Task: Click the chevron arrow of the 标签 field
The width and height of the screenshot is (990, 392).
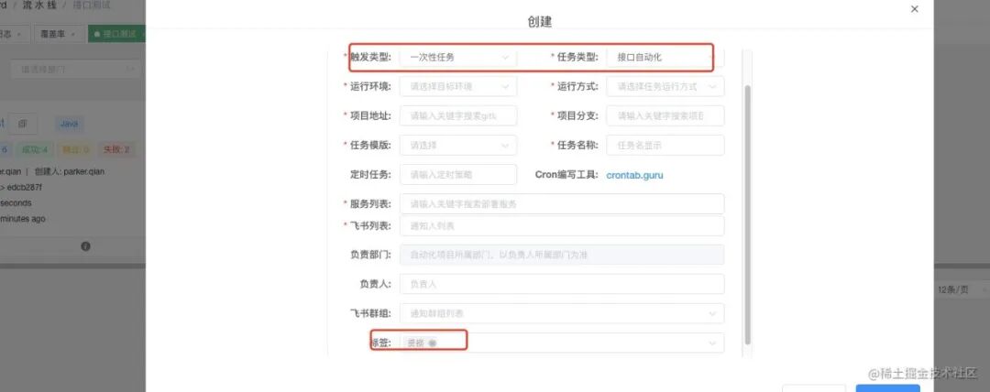Action: pyautogui.click(x=712, y=343)
